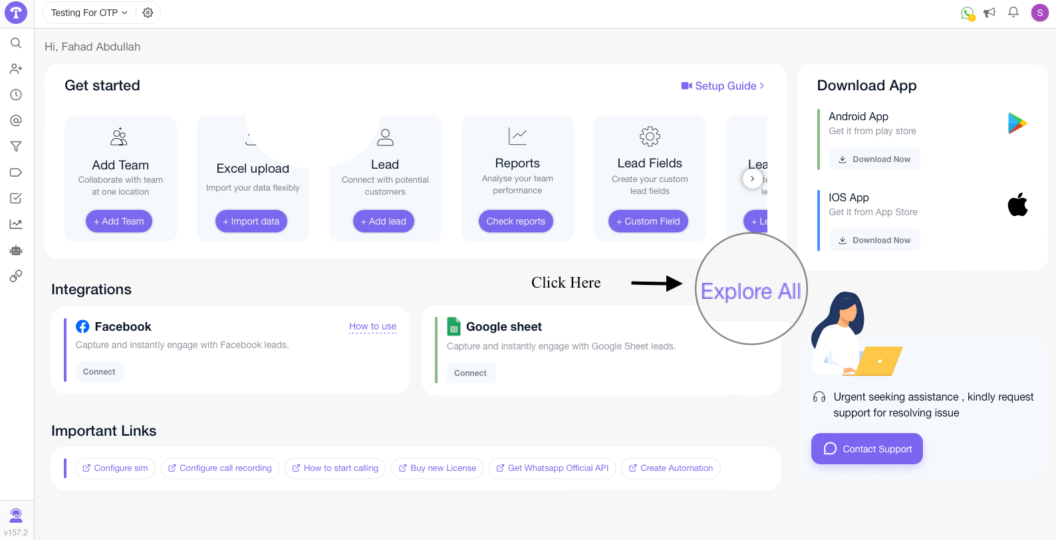Screen dimensions: 1056x540
Task: Open the tasks checklist sidebar icon
Action: 16,198
